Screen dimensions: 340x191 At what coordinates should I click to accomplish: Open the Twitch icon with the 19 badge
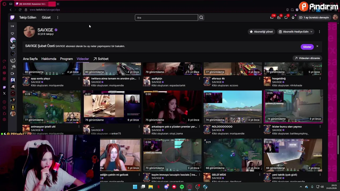[272, 18]
